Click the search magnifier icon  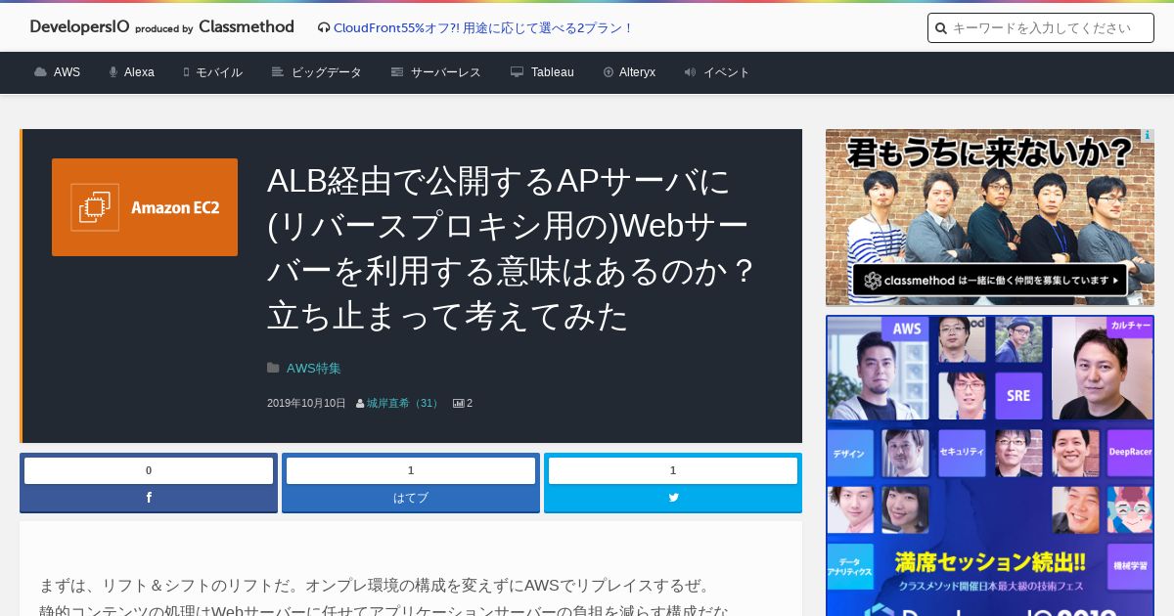[941, 28]
